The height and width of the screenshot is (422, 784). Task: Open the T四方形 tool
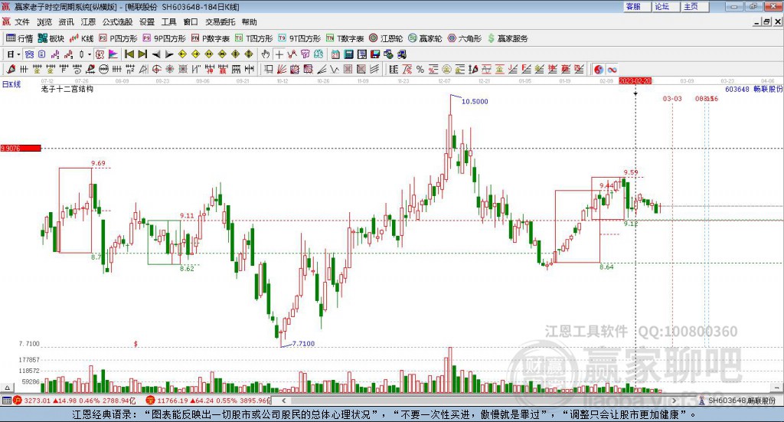point(254,38)
